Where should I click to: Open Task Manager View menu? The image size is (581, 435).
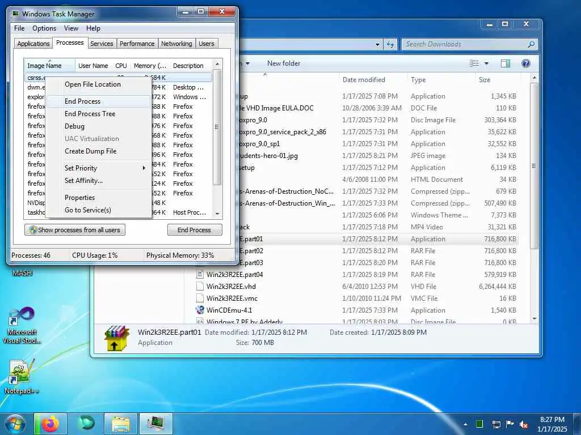[x=71, y=28]
